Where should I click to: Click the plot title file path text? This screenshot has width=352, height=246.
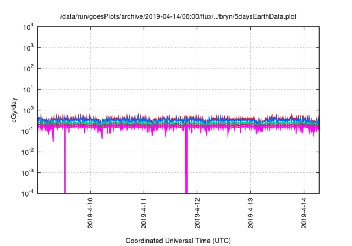click(178, 16)
